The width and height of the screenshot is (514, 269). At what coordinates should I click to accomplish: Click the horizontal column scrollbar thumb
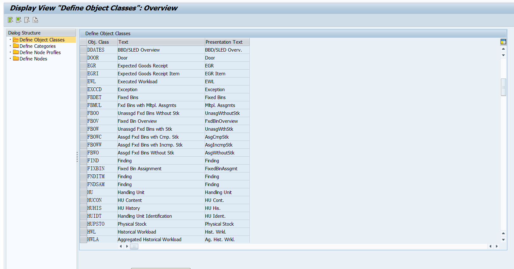tap(134, 246)
